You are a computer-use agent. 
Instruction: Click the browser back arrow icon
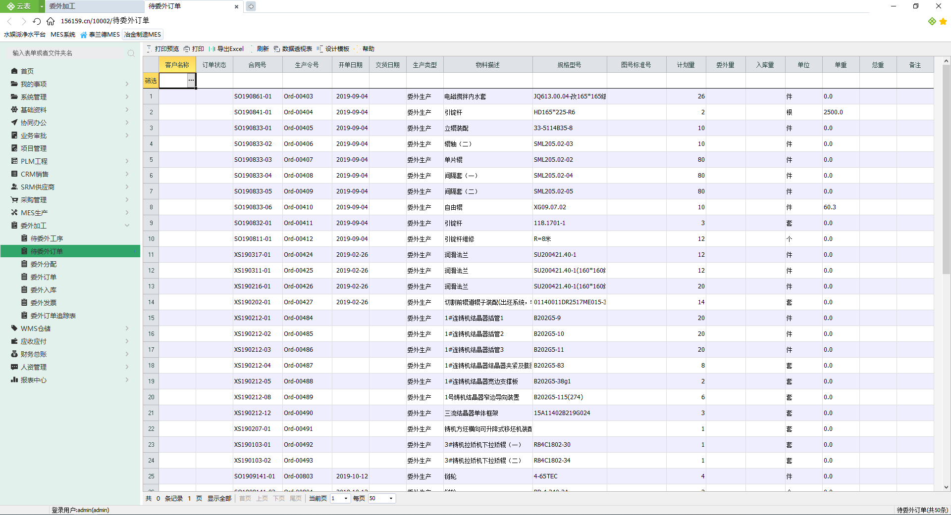coord(9,21)
